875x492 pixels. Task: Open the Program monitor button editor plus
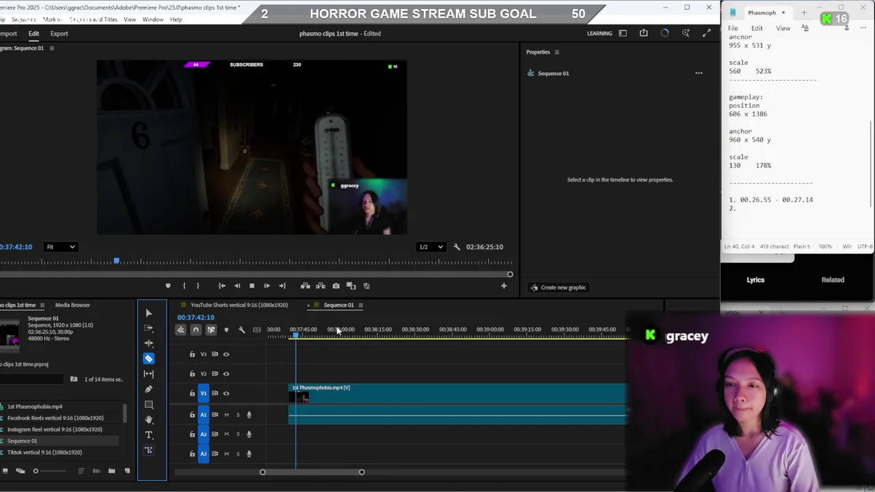[x=504, y=286]
